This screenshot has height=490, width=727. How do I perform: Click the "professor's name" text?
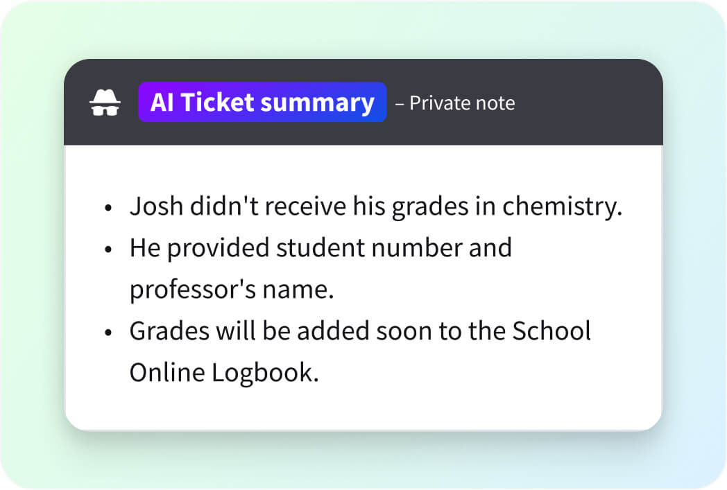point(232,289)
